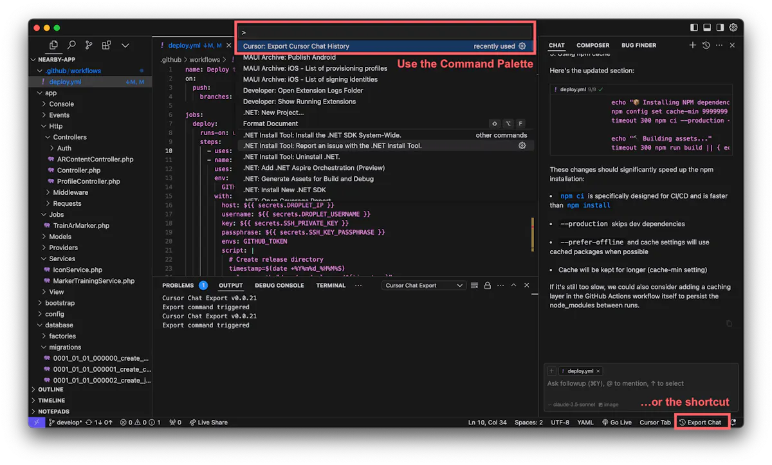
Task: Click Export Chat in status bar
Action: point(701,423)
